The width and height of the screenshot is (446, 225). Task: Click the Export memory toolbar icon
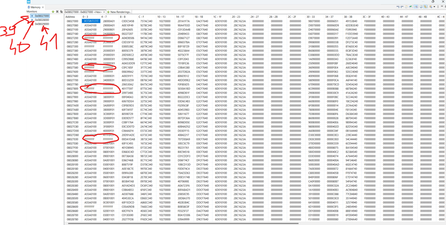tap(402, 7)
